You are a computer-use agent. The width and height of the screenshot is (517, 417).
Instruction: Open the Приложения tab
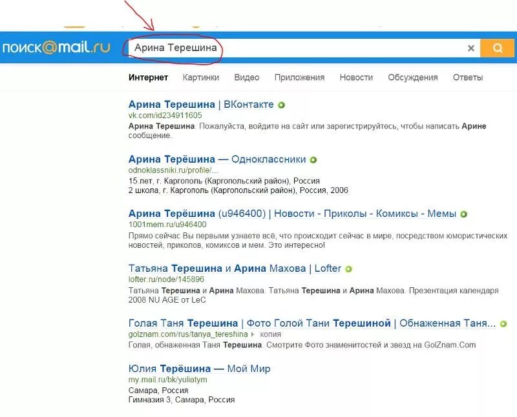(x=299, y=77)
